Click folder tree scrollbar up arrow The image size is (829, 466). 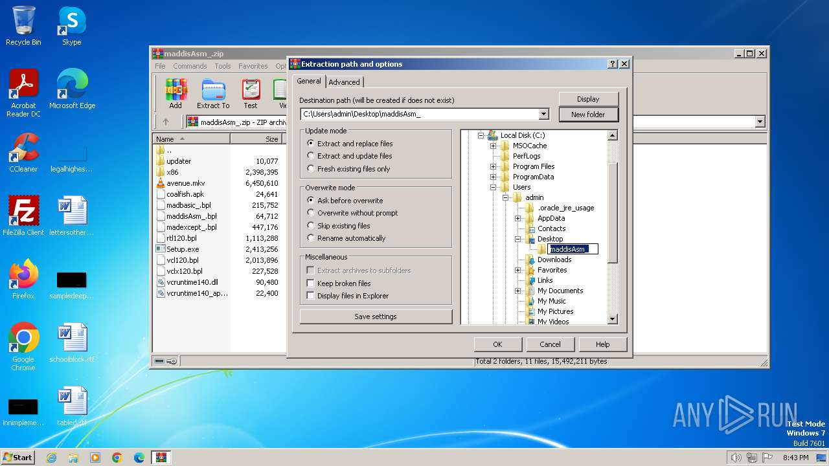tap(613, 135)
